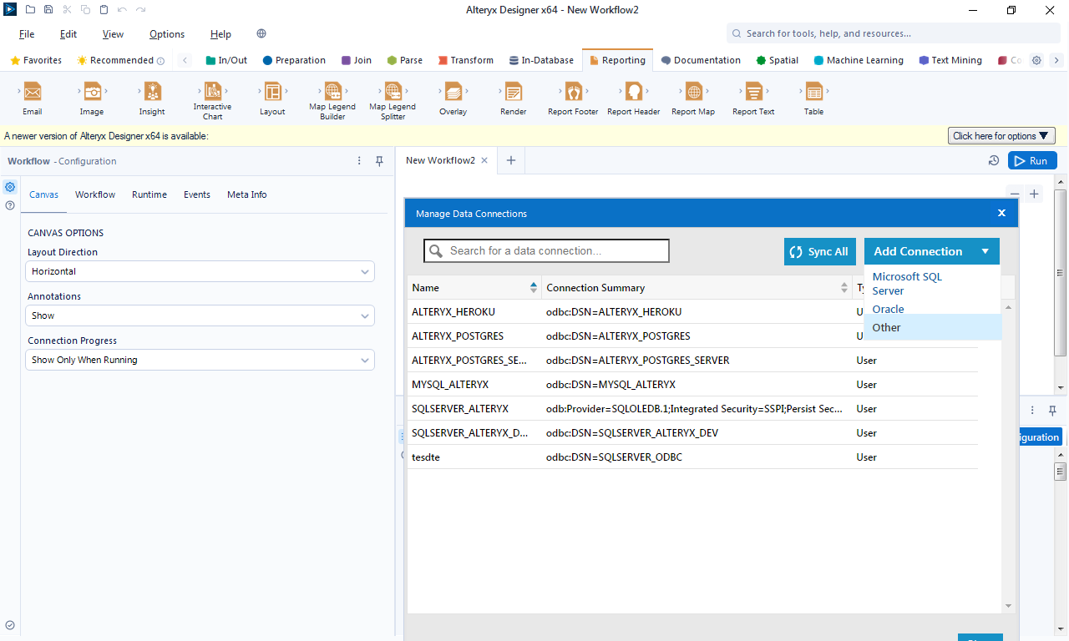
Task: Select the Overlay tool
Action: click(x=453, y=92)
